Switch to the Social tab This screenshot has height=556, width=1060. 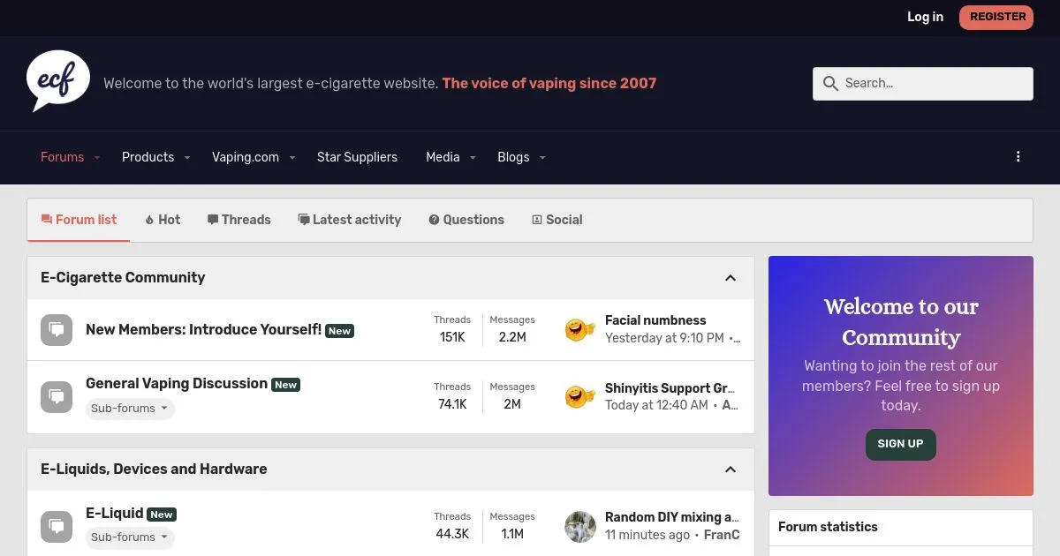556,220
